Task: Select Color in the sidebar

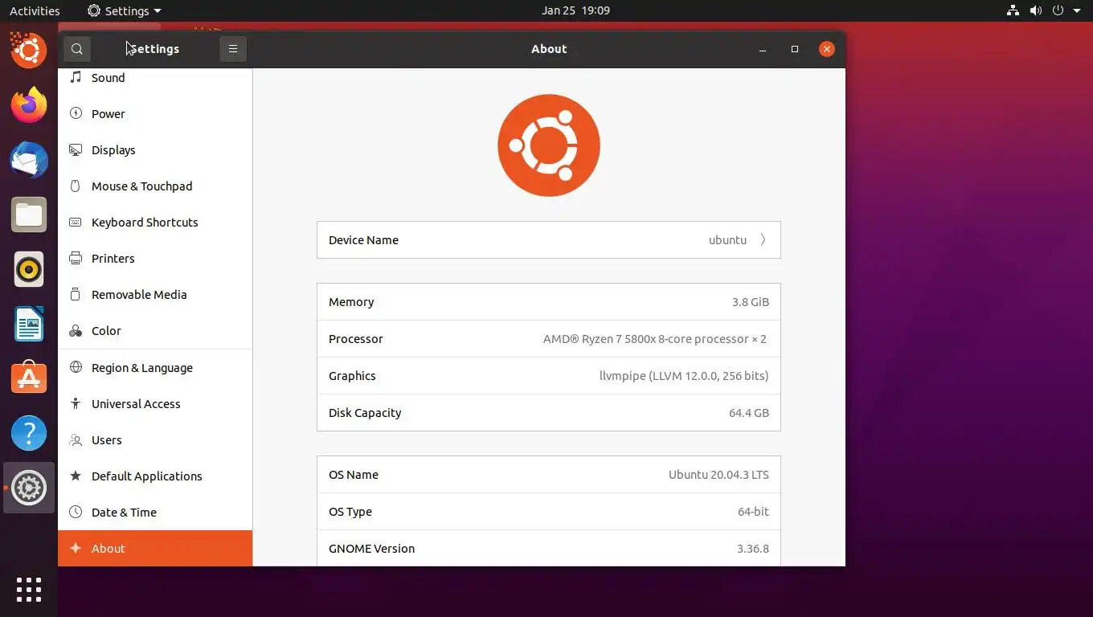Action: coord(155,331)
